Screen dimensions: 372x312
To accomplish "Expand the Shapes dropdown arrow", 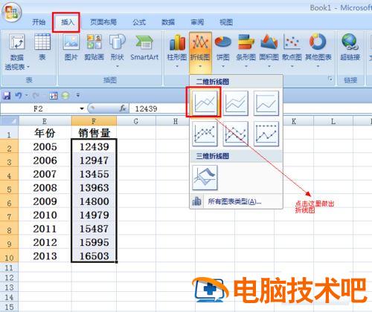I will (118, 66).
